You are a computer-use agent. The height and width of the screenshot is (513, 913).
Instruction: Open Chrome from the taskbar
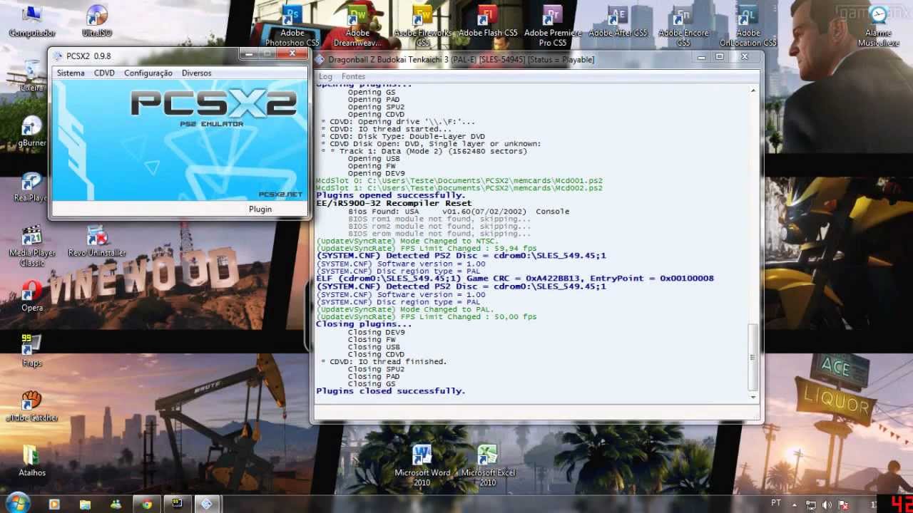[x=146, y=504]
